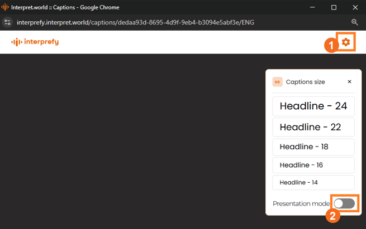The image size is (366, 229).
Task: Maximize the Chrome captions window
Action: coord(334,8)
